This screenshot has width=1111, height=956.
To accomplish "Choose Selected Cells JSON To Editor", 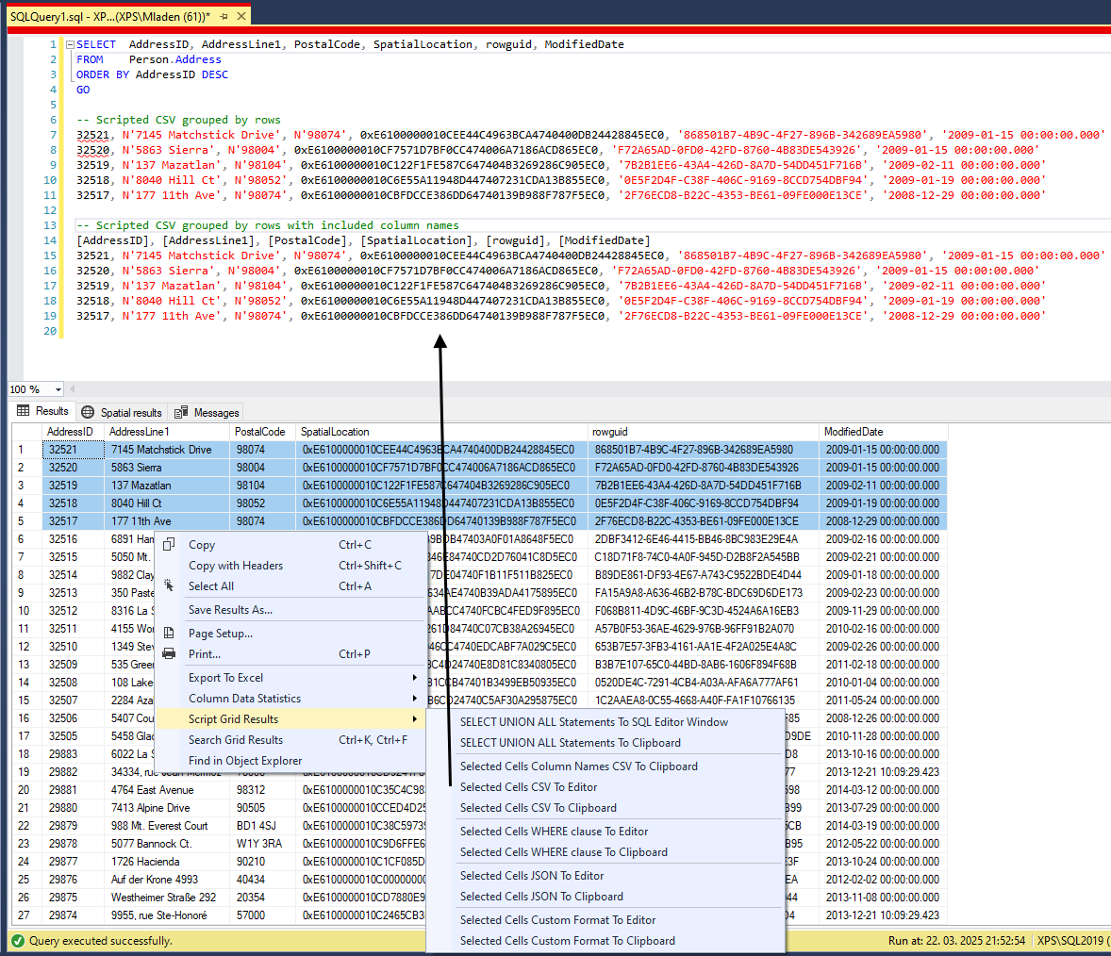I will (532, 875).
